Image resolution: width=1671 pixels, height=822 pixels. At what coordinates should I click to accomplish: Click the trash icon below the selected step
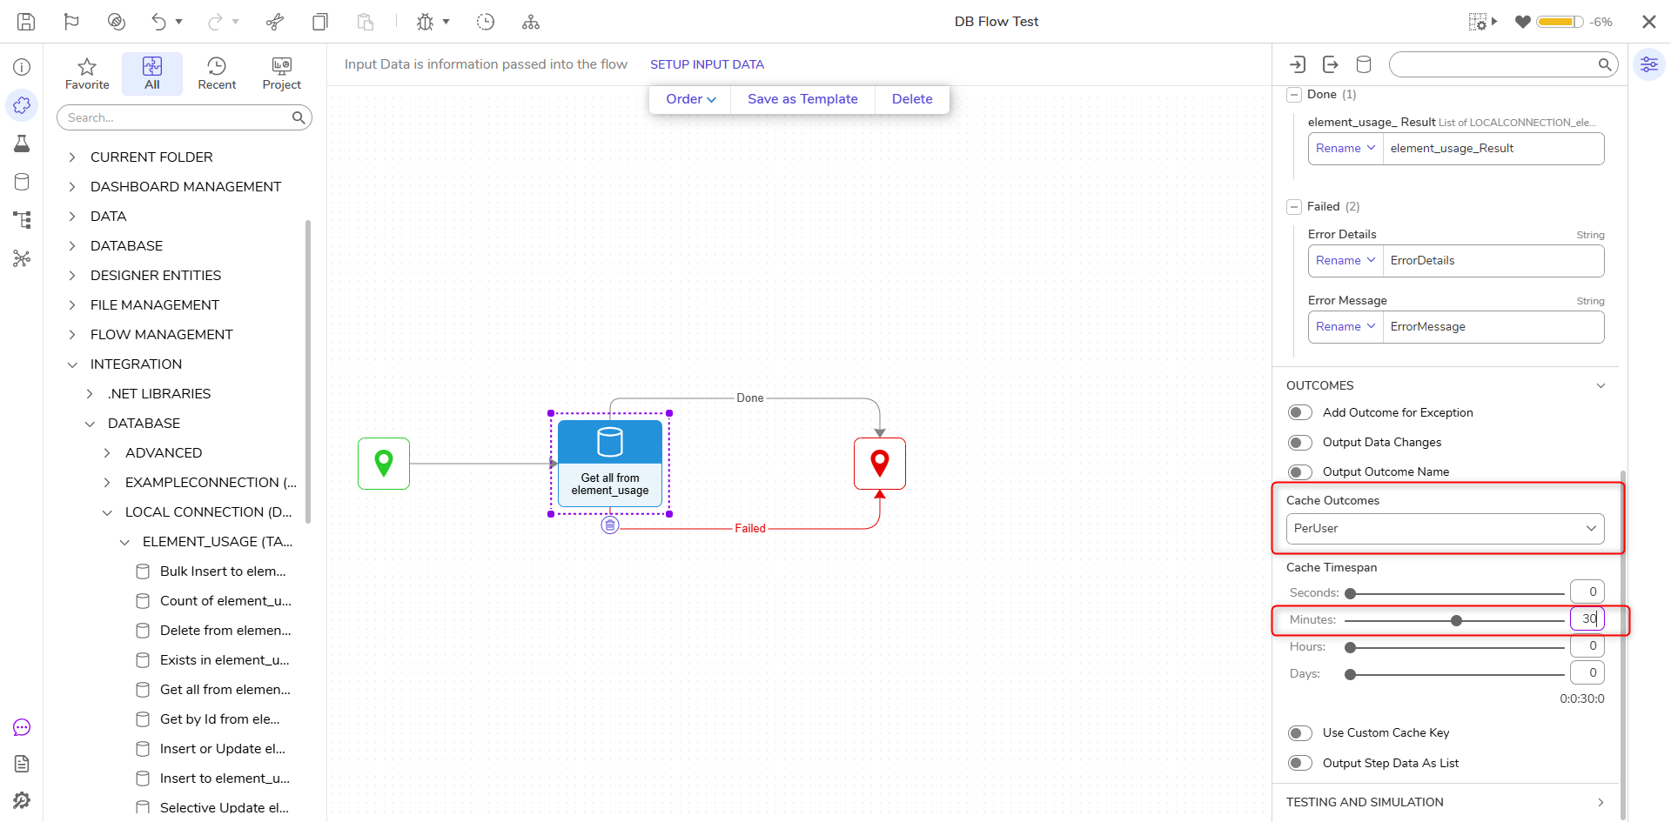click(610, 525)
